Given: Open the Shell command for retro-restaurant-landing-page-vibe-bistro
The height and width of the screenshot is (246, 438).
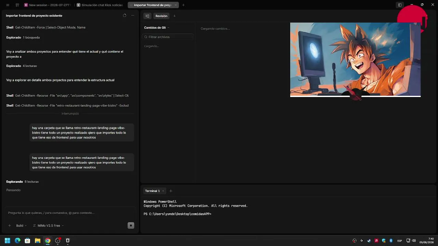Looking at the screenshot, I should pyautogui.click(x=67, y=106).
